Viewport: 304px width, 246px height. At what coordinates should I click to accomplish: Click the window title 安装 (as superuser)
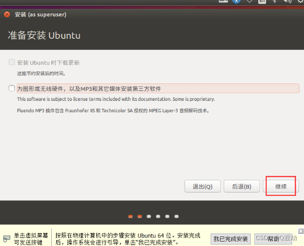[x=40, y=14]
